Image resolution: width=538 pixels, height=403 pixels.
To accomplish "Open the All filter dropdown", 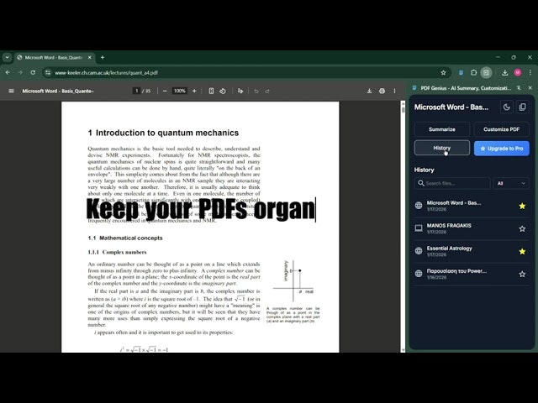I will click(511, 183).
